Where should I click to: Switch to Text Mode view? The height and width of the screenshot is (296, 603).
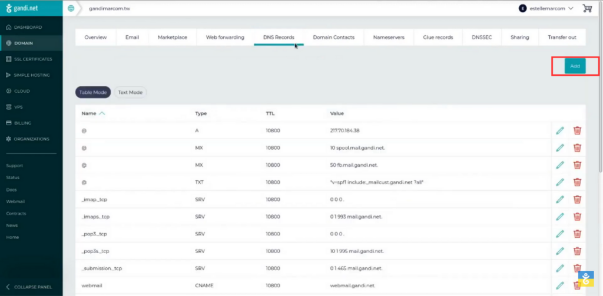[130, 92]
